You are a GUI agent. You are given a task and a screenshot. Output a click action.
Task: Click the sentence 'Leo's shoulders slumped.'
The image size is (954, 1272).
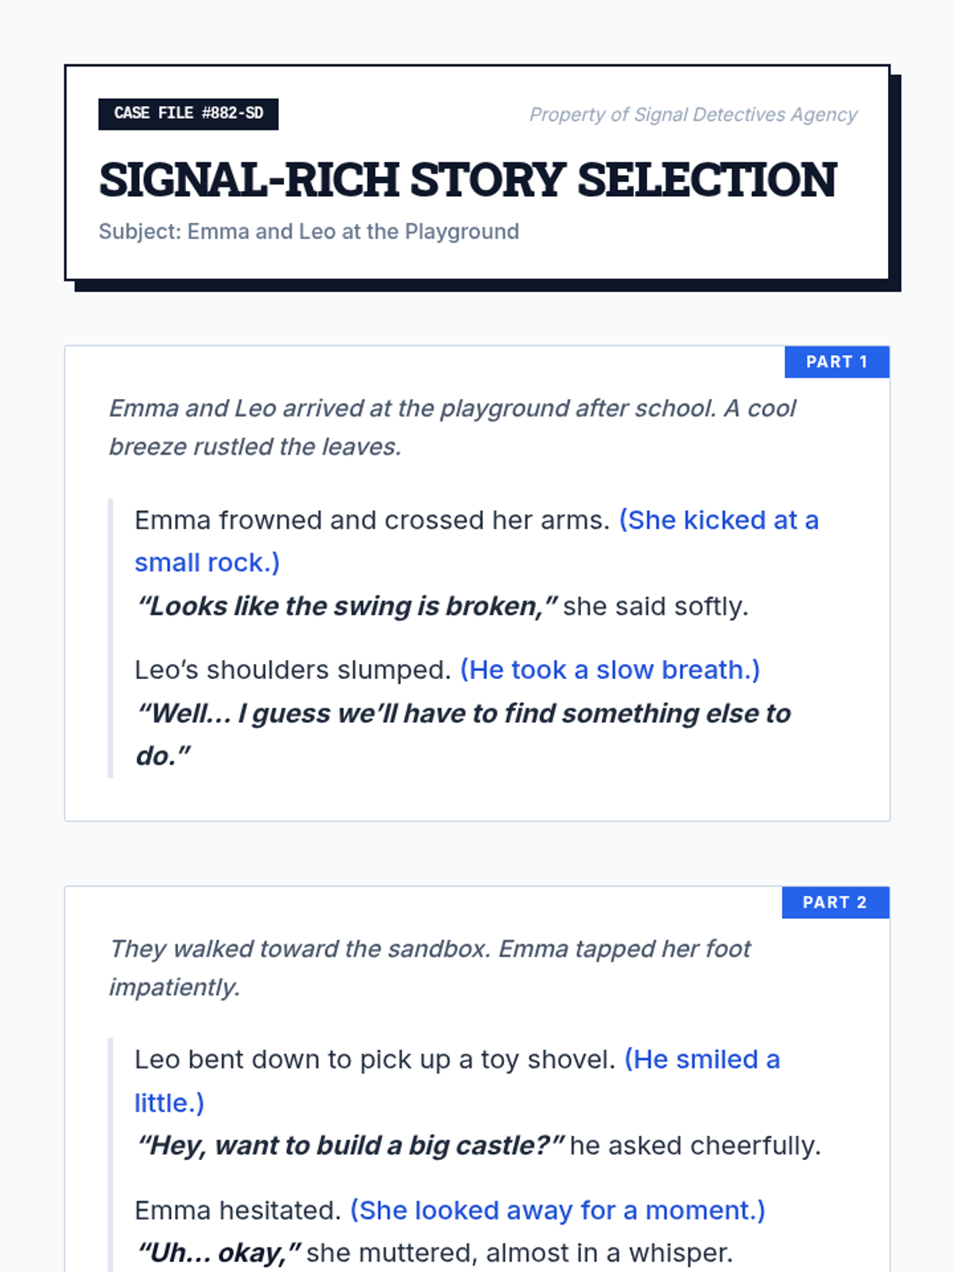click(x=293, y=669)
